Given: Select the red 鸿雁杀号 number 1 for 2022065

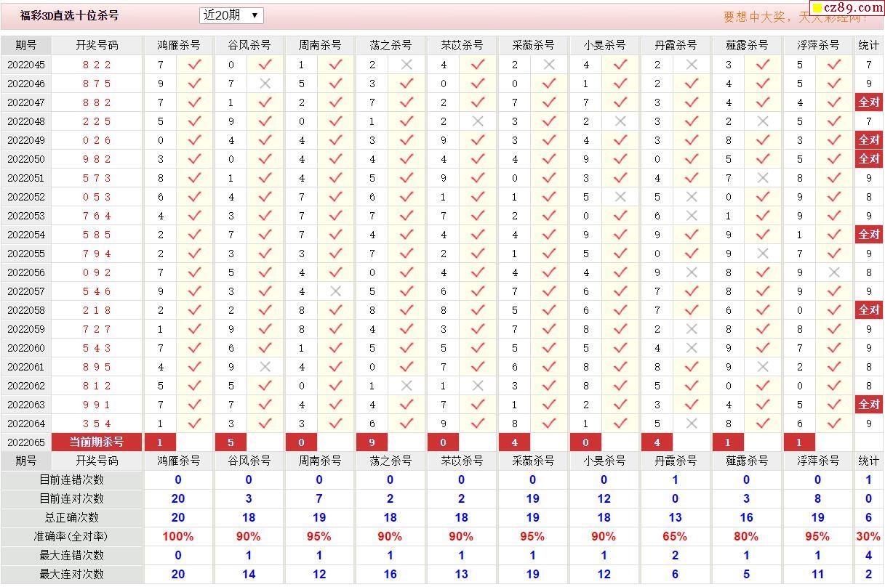Looking at the screenshot, I should 160,442.
